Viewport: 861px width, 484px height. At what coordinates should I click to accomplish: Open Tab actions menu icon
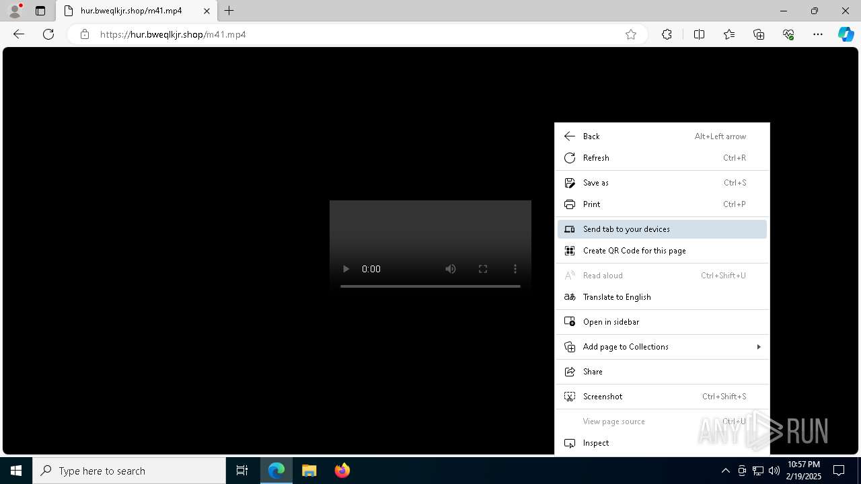[40, 11]
